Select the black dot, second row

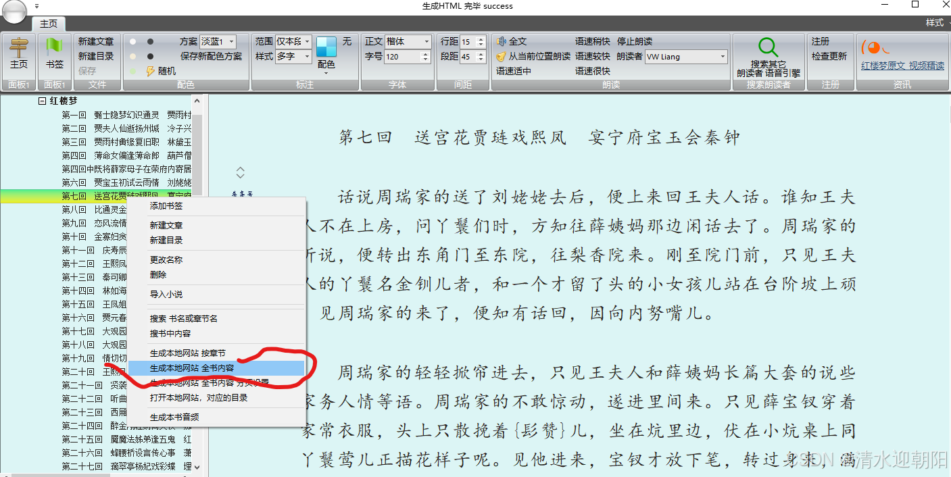pos(150,56)
